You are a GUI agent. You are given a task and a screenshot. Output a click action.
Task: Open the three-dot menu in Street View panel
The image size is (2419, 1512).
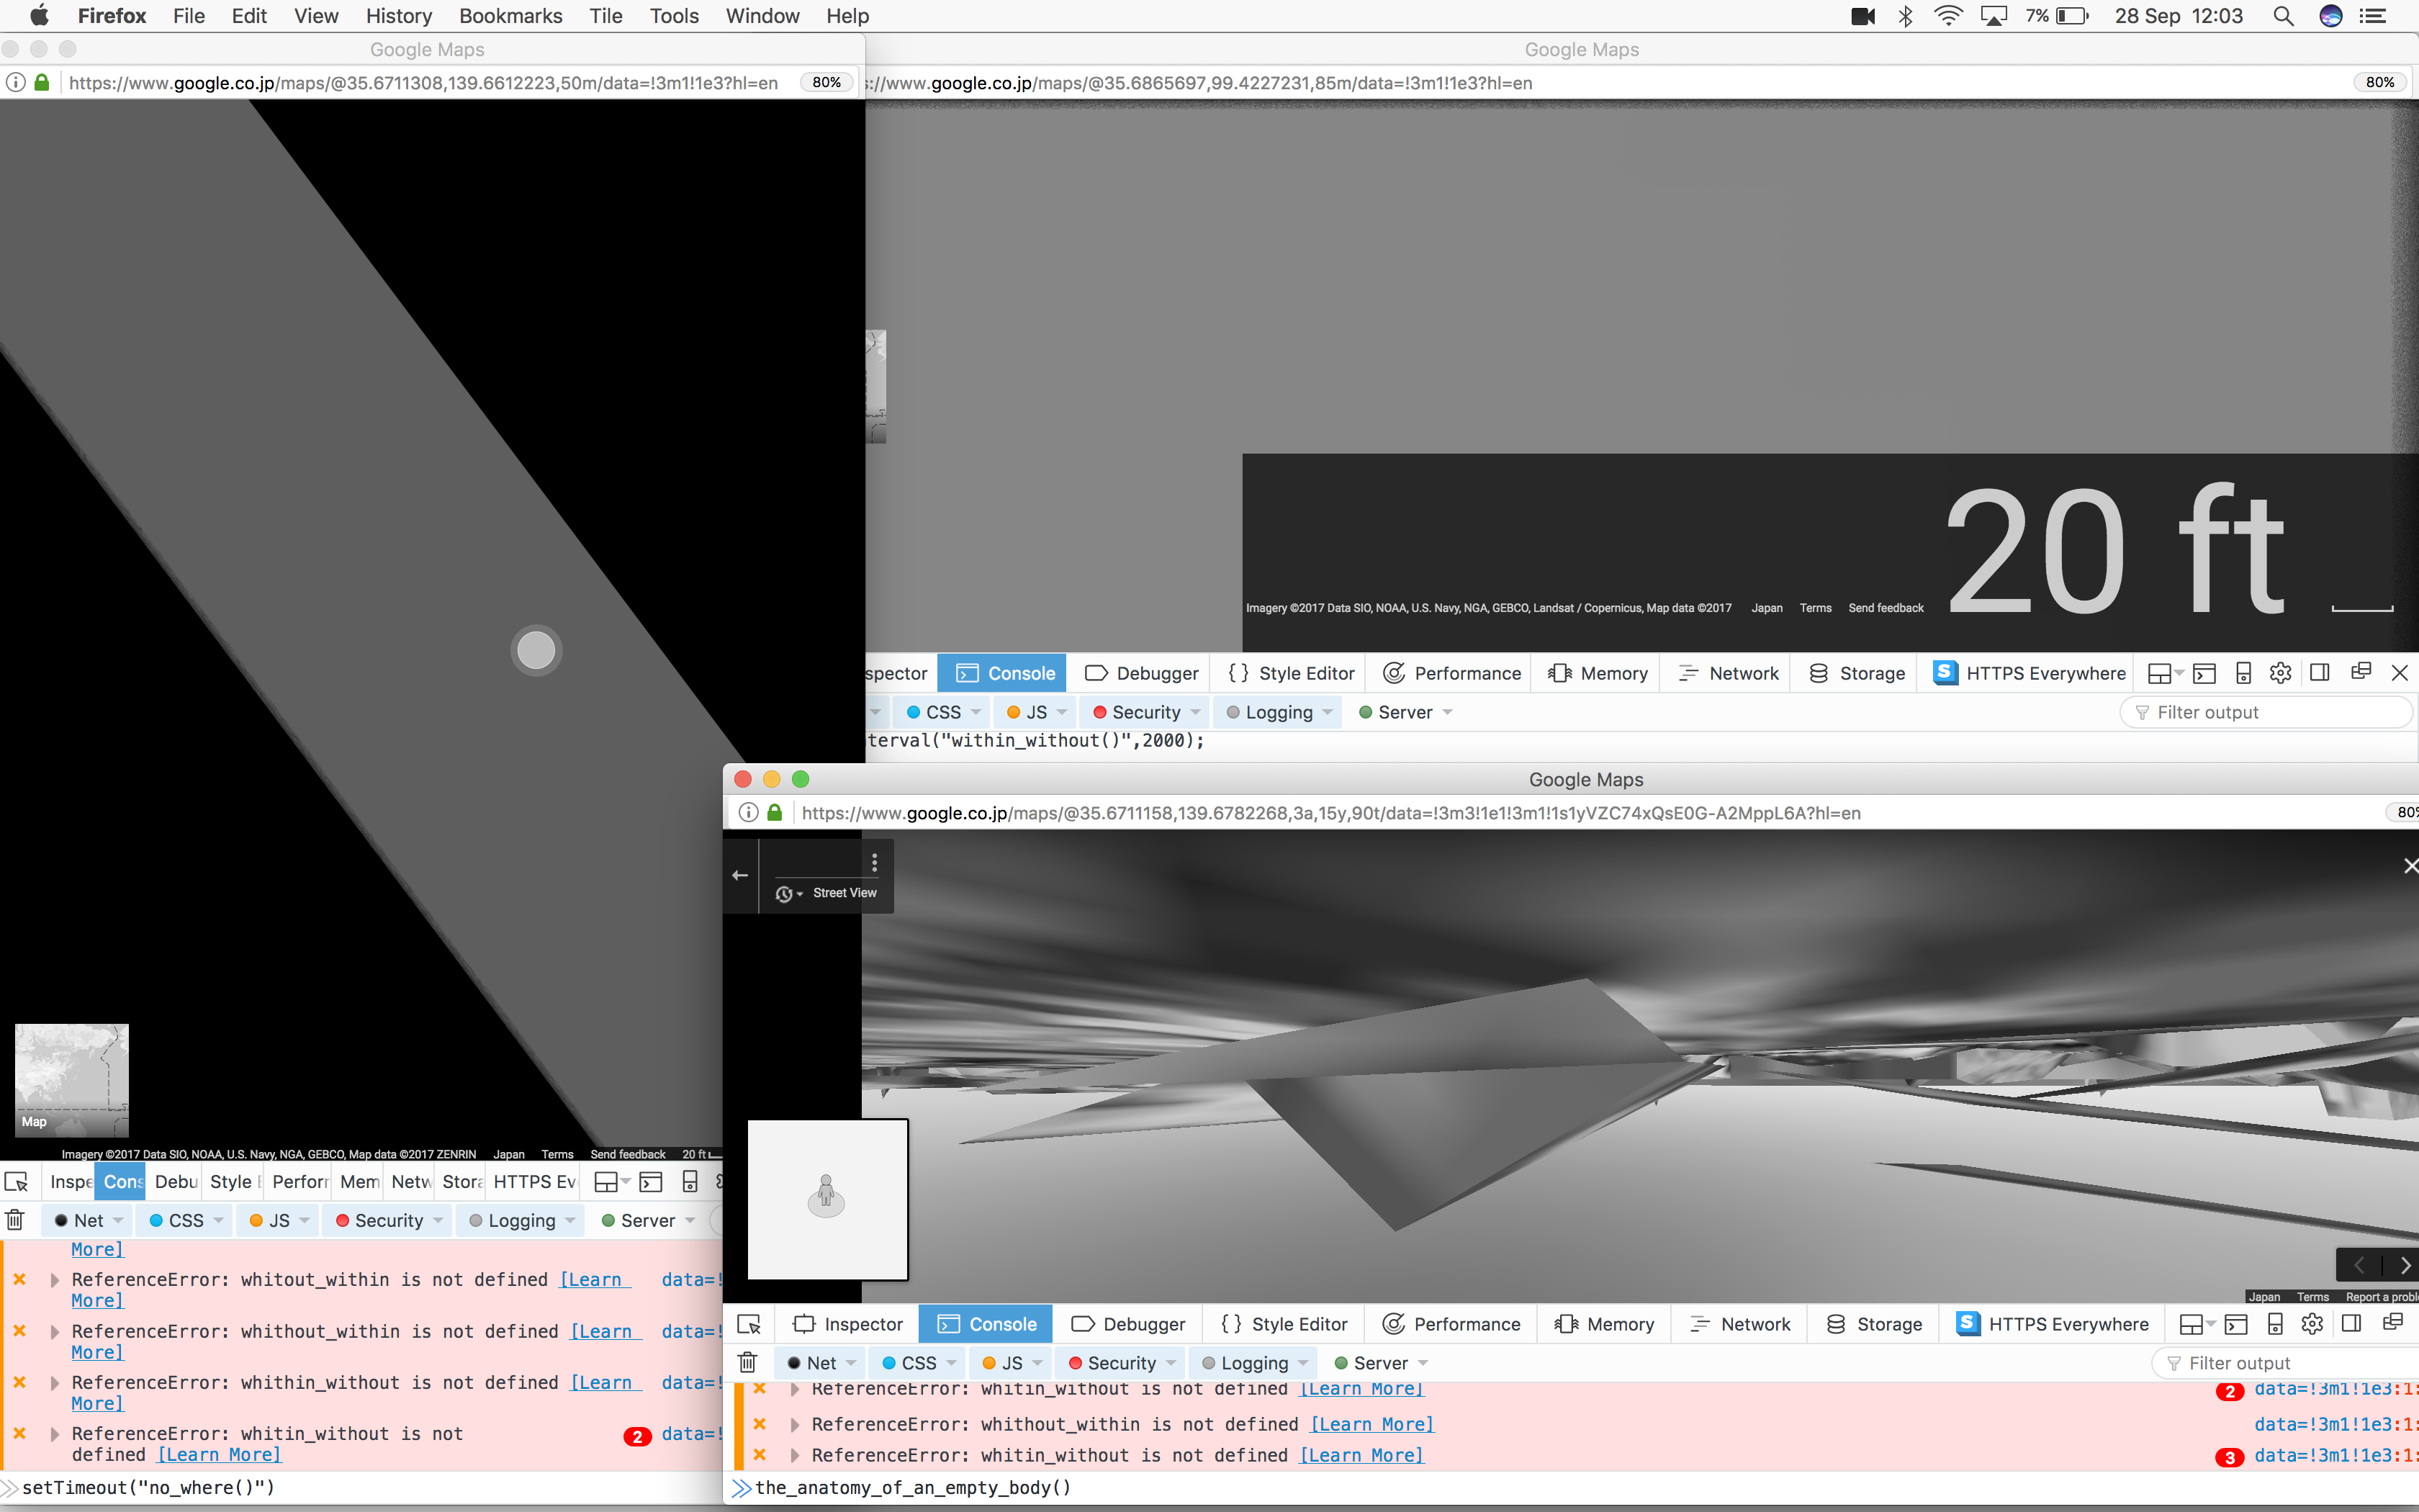click(x=875, y=862)
